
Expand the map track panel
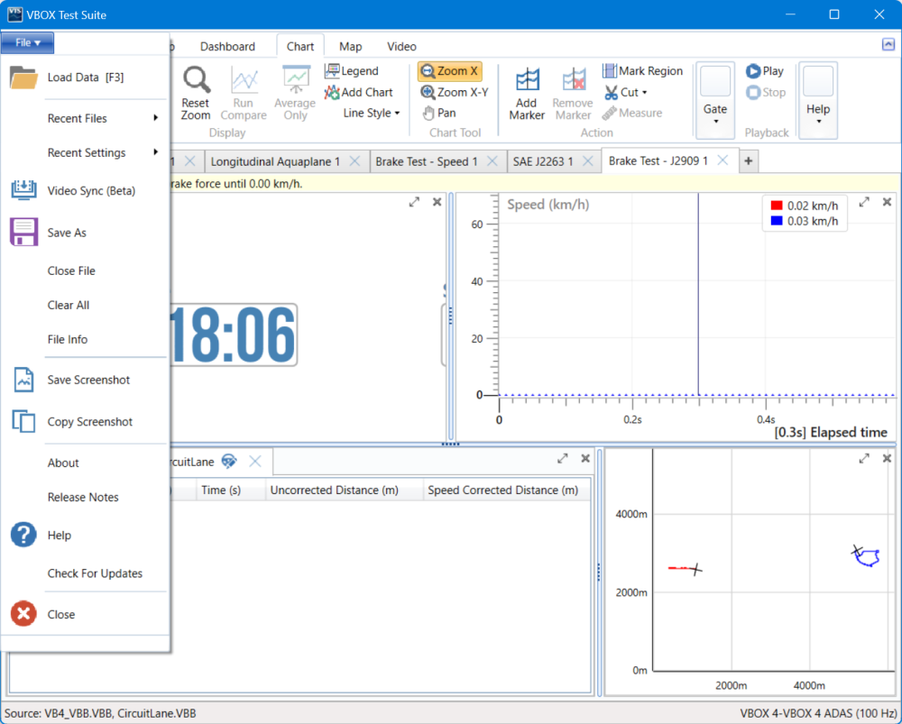click(864, 458)
